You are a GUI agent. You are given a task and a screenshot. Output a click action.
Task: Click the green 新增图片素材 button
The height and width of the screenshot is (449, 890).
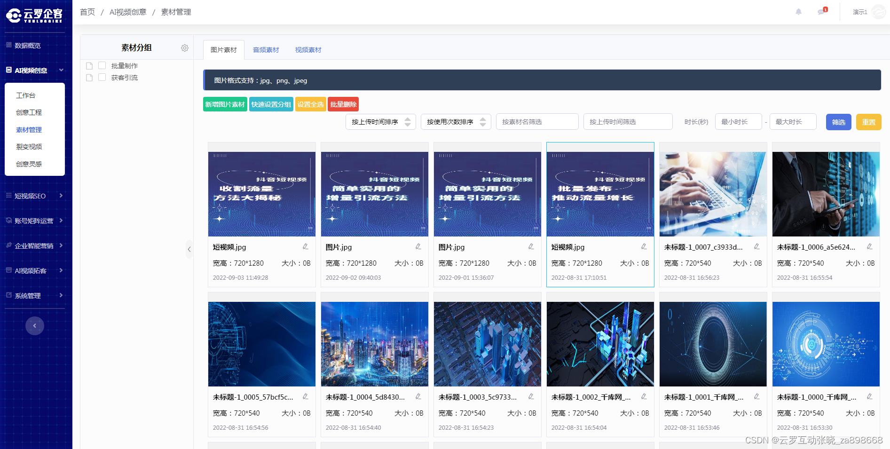(x=225, y=104)
